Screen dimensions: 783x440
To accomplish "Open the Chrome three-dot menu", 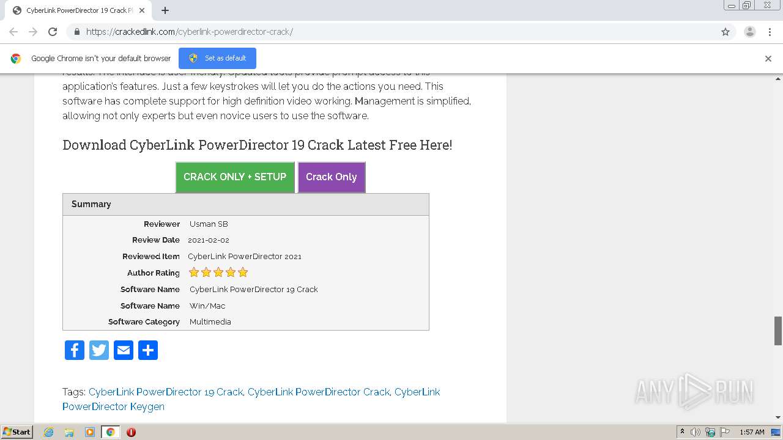I will coord(770,32).
